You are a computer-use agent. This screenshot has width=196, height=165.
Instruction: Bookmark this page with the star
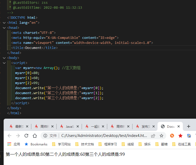tap(161, 136)
